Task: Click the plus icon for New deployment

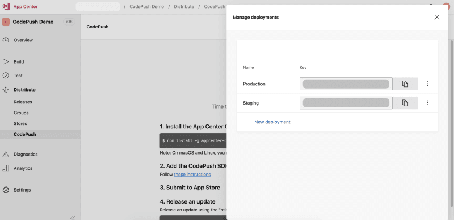Action: click(x=247, y=122)
